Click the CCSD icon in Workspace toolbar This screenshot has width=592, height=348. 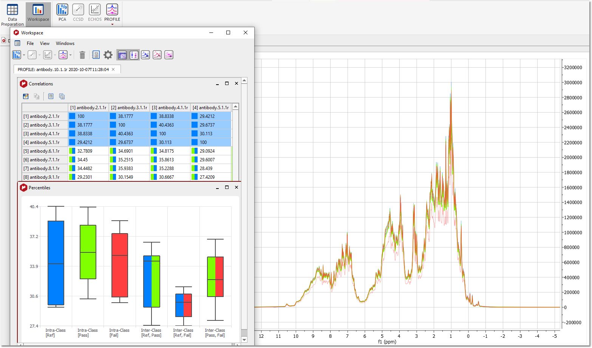coord(32,55)
